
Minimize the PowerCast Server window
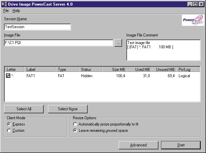(x=190, y=4)
